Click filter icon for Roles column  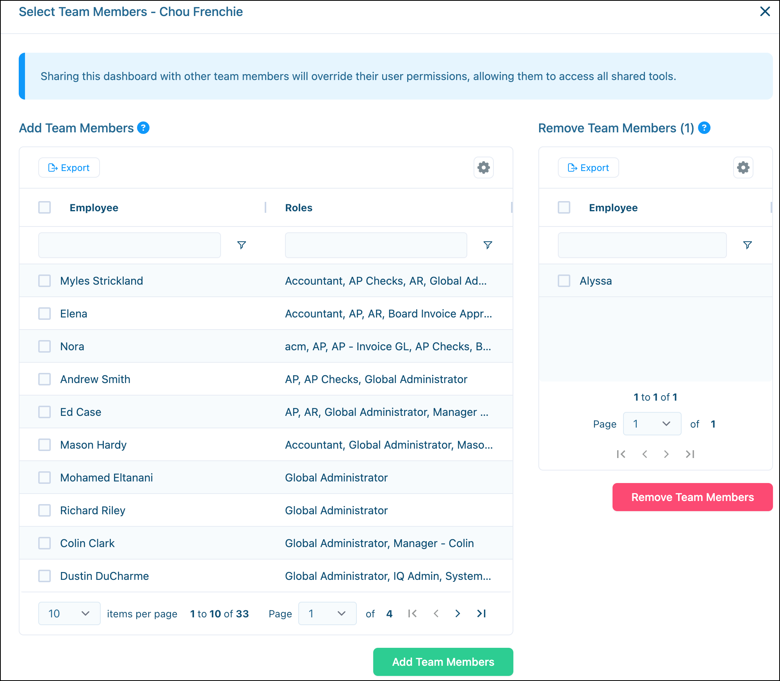click(488, 245)
